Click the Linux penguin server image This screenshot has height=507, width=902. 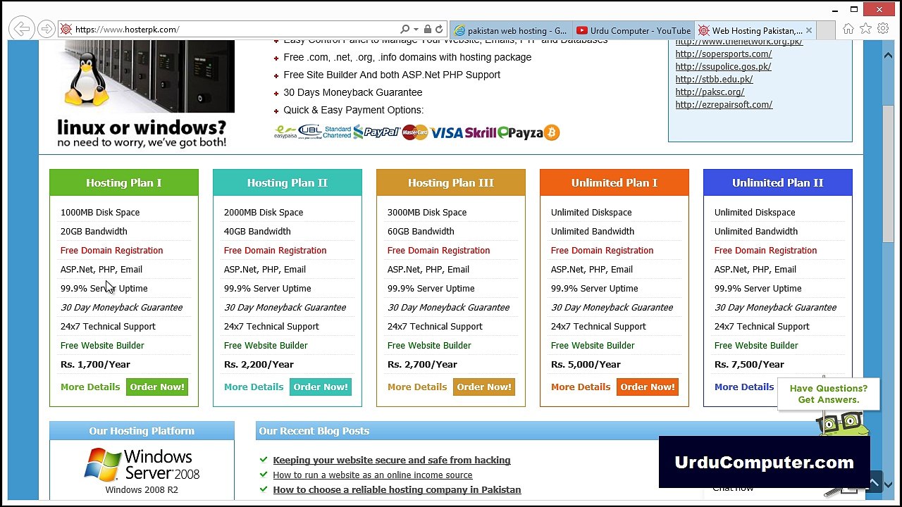(x=145, y=76)
